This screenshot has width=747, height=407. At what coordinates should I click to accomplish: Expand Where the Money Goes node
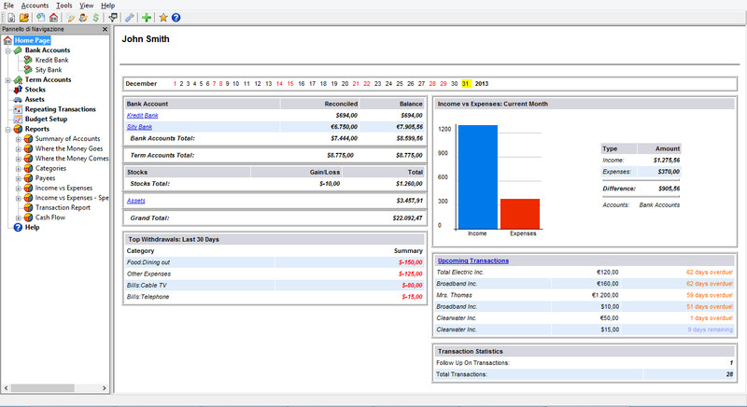(18, 149)
